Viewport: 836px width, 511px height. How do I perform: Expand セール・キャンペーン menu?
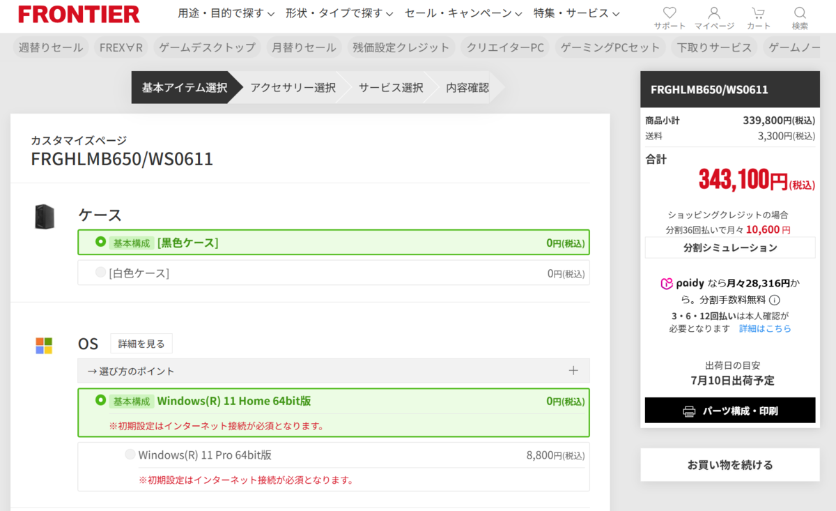coord(463,13)
